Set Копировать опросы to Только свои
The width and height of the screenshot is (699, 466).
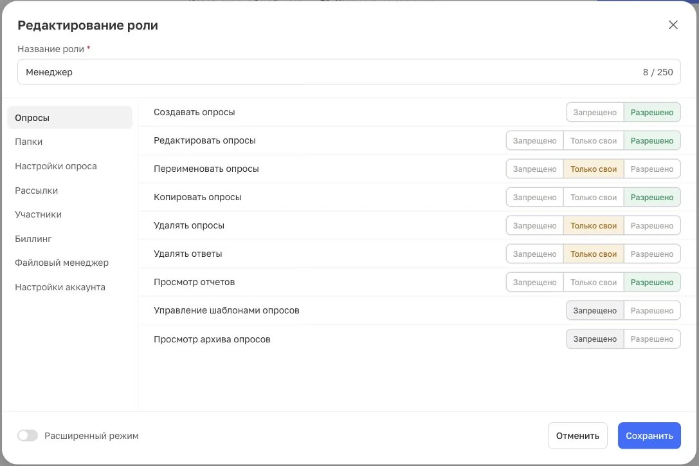pos(594,198)
